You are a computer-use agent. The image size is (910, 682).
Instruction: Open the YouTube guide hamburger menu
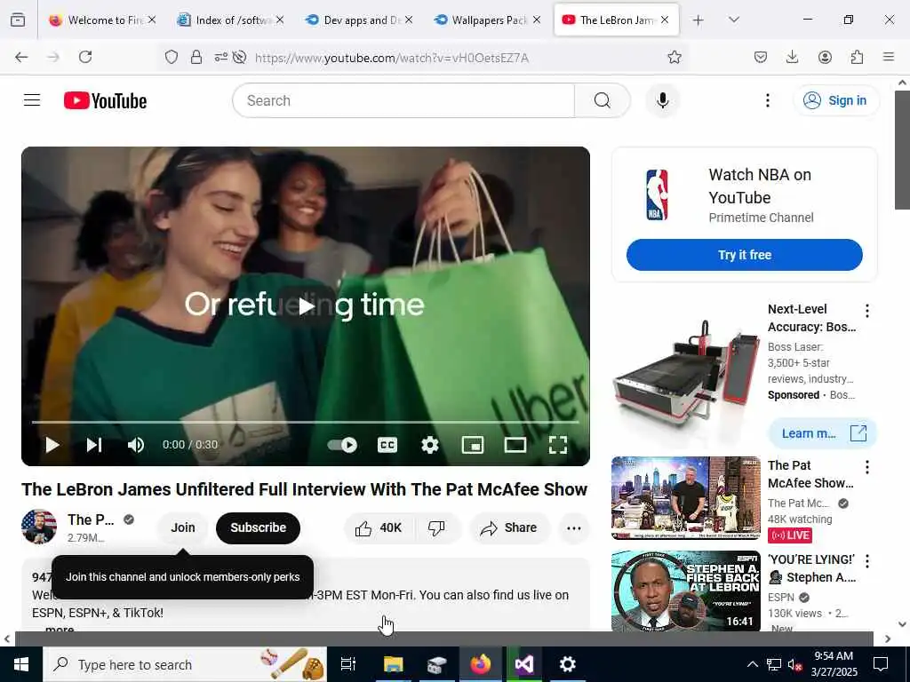click(32, 100)
